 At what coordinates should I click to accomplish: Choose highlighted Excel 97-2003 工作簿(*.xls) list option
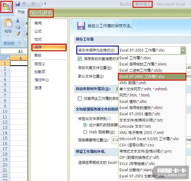click(152, 77)
